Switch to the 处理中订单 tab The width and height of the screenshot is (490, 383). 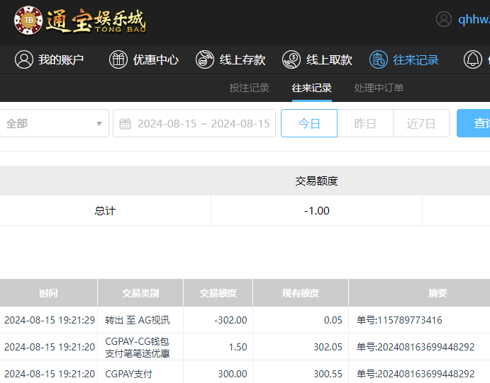tap(379, 88)
